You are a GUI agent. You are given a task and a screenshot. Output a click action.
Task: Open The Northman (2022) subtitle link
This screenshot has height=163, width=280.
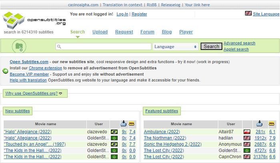[165, 138]
